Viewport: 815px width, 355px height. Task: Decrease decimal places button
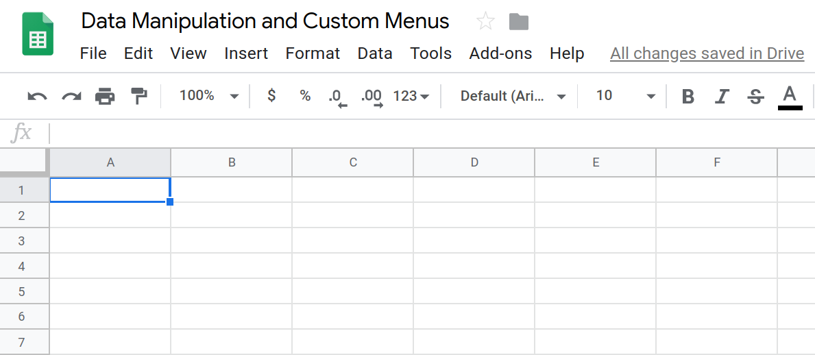[x=337, y=97]
